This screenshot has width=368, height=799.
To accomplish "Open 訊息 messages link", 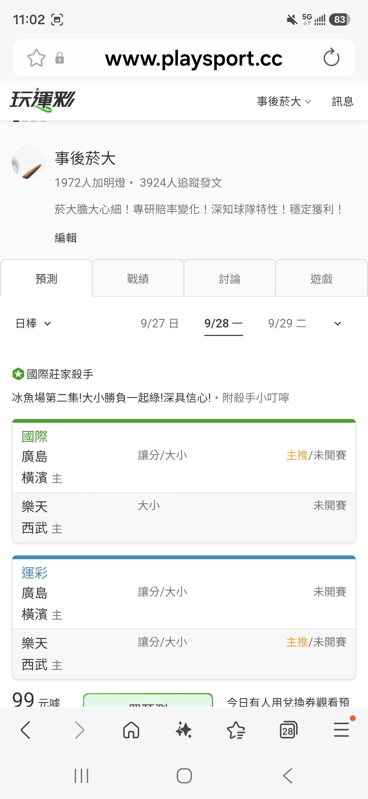I will click(x=342, y=101).
